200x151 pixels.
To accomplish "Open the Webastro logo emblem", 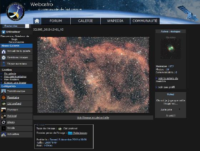I will coord(15,12).
